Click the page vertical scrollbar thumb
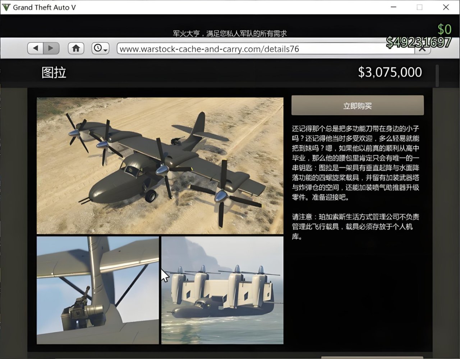460x359 pixels. click(x=437, y=76)
